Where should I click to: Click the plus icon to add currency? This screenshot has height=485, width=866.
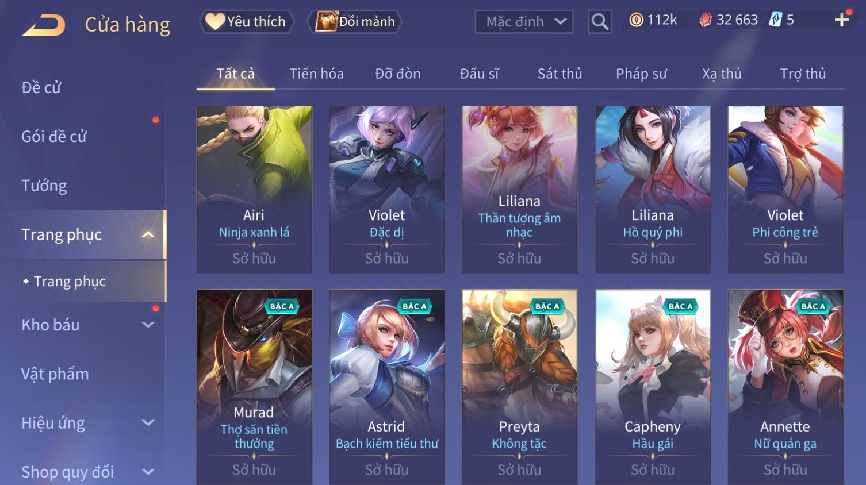(842, 20)
